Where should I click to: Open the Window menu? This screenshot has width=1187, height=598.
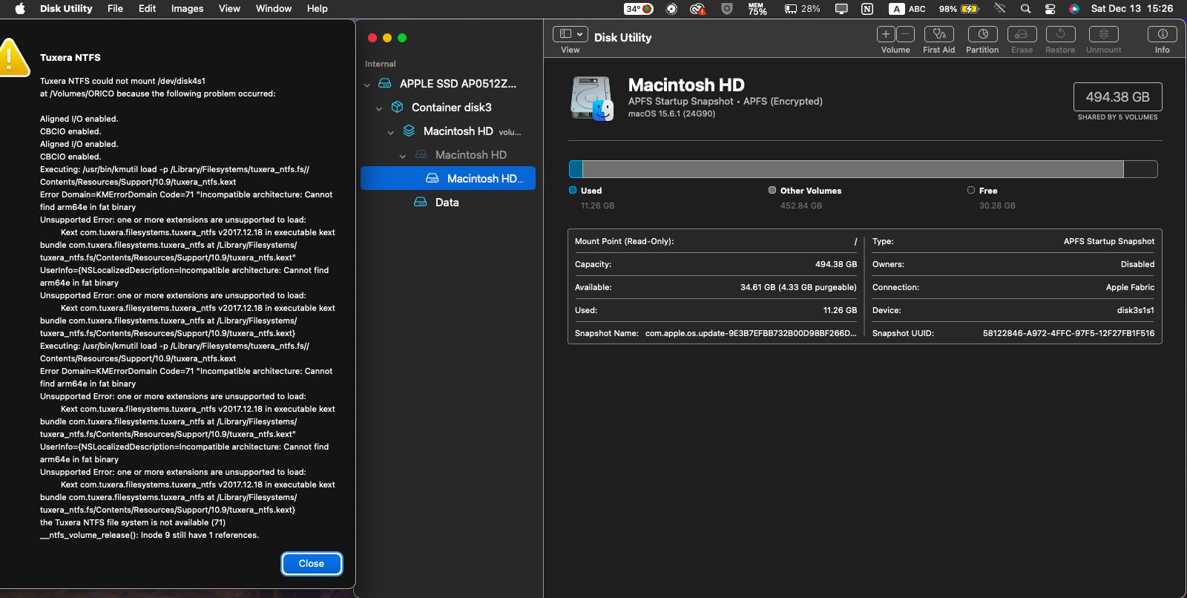(x=273, y=9)
